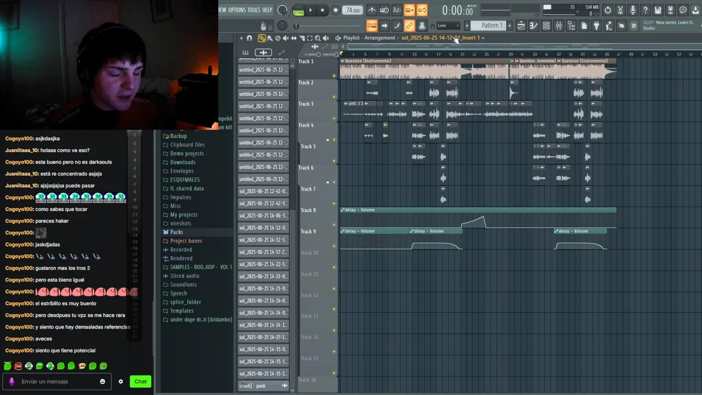
Task: Expand the Recorded folder in browser
Action: pyautogui.click(x=181, y=250)
